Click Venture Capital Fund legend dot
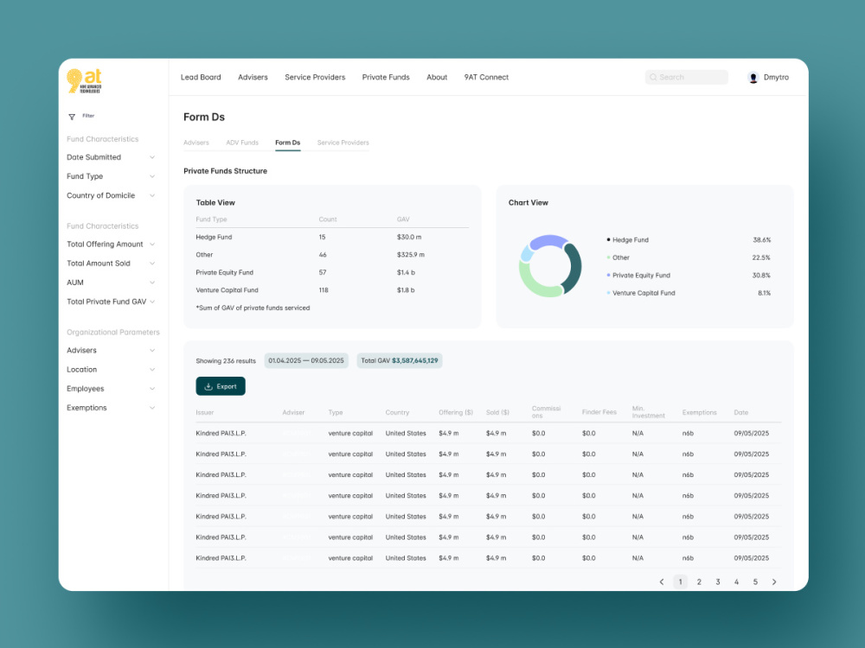Screen dimensions: 865x648 click(608, 293)
